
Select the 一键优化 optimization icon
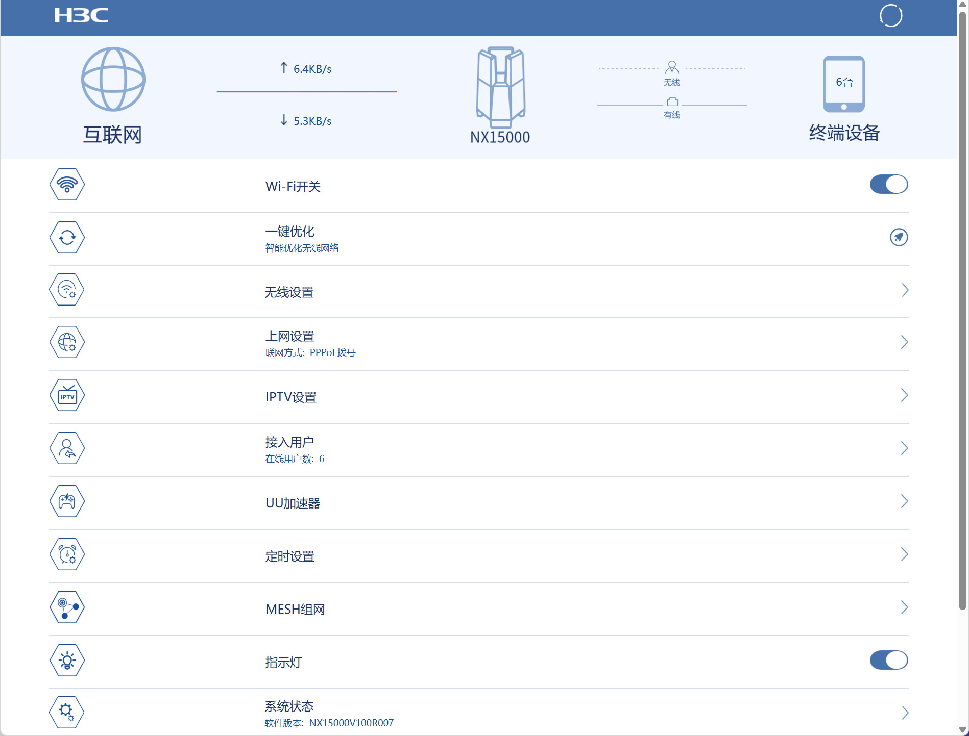[66, 238]
